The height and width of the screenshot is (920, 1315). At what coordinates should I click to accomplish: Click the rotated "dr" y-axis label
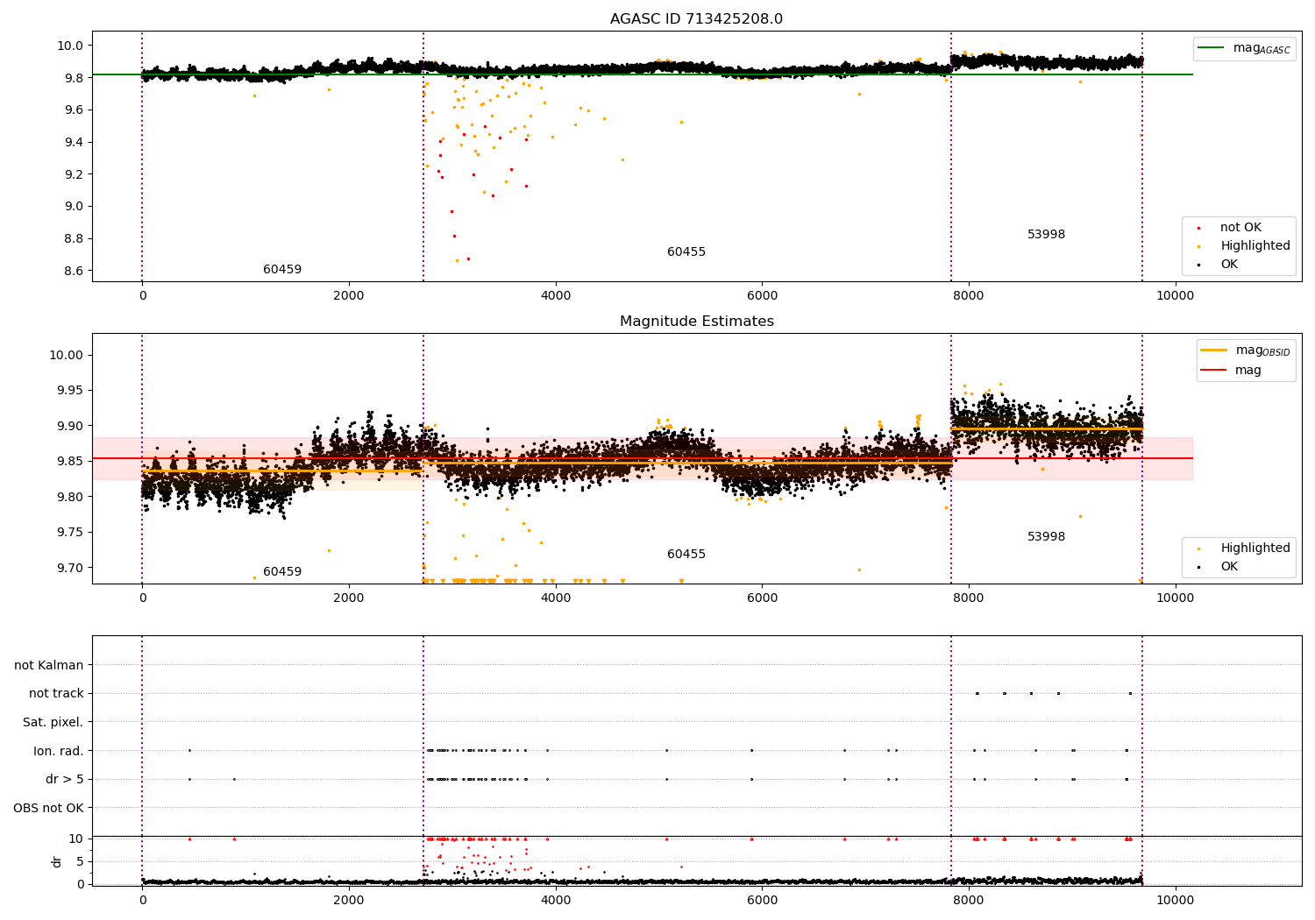[57, 861]
